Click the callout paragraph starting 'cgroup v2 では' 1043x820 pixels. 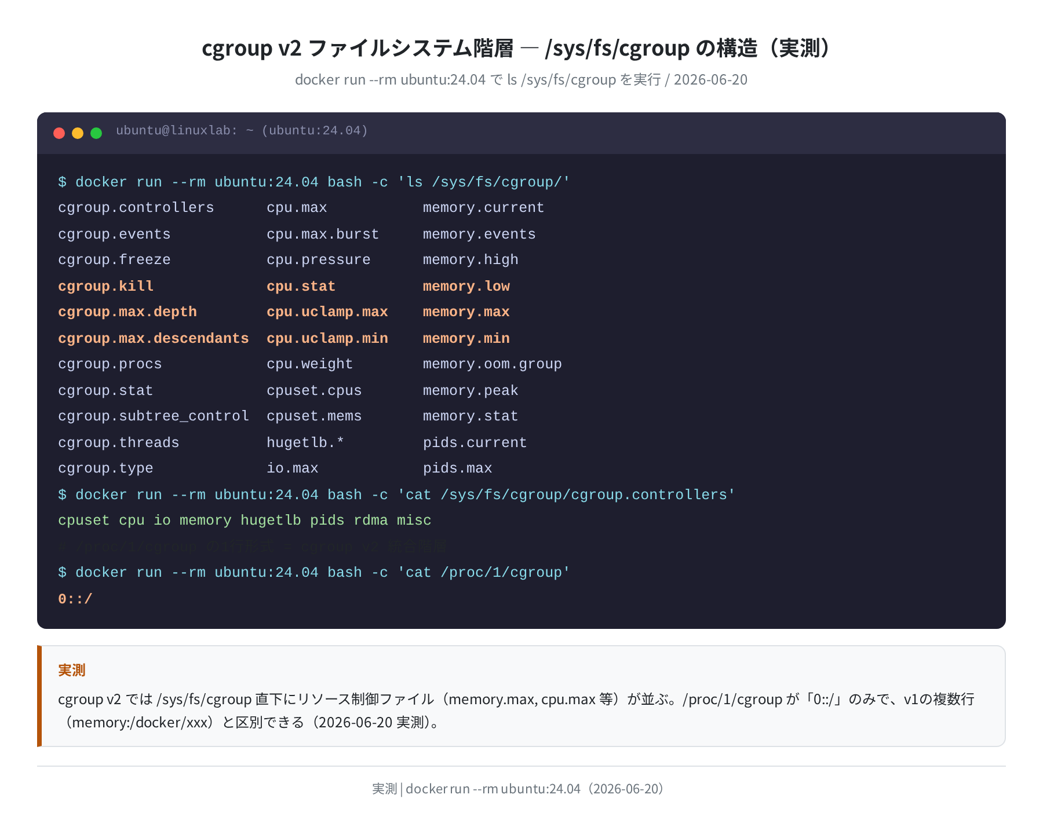(x=516, y=711)
